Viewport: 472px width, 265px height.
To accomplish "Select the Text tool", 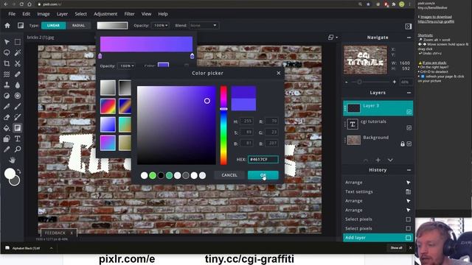I will click(18, 139).
